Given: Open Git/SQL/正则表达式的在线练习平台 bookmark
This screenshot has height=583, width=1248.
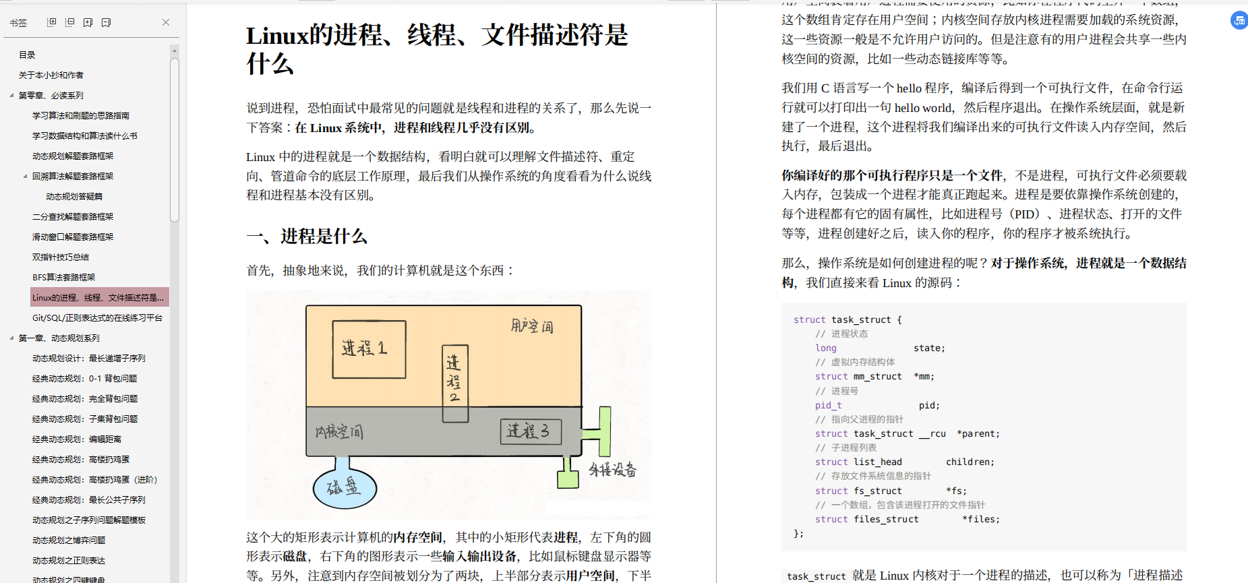Looking at the screenshot, I should 98,317.
